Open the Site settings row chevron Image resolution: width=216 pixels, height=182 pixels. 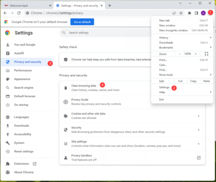(199, 144)
